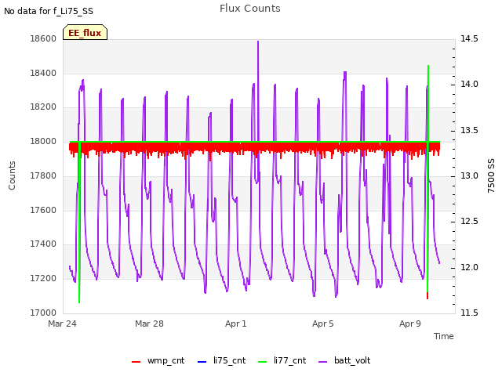
Task: Click the tallest purple batt_volt spike peak
Action: tap(258, 42)
